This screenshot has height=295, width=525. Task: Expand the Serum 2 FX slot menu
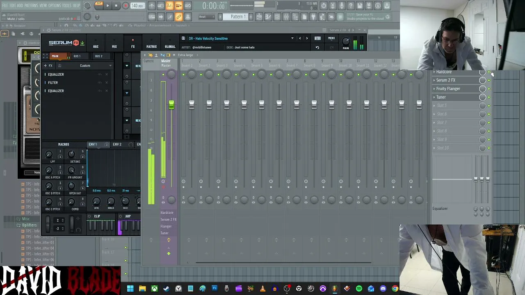coord(434,80)
